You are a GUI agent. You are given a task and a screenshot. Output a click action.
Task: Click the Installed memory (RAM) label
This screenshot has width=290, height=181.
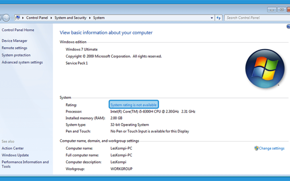click(x=86, y=118)
